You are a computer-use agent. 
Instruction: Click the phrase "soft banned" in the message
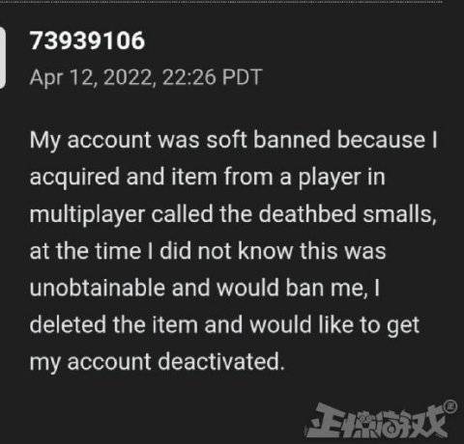pos(268,140)
